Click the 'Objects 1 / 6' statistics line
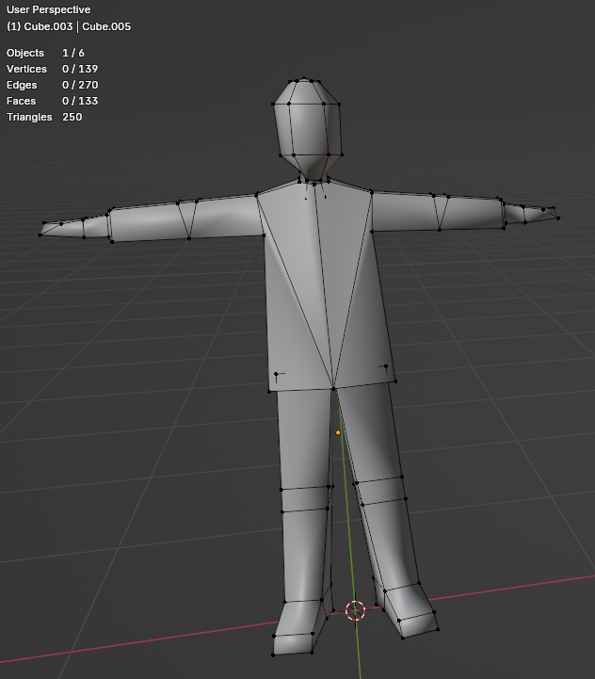The width and height of the screenshot is (595, 679). click(45, 53)
